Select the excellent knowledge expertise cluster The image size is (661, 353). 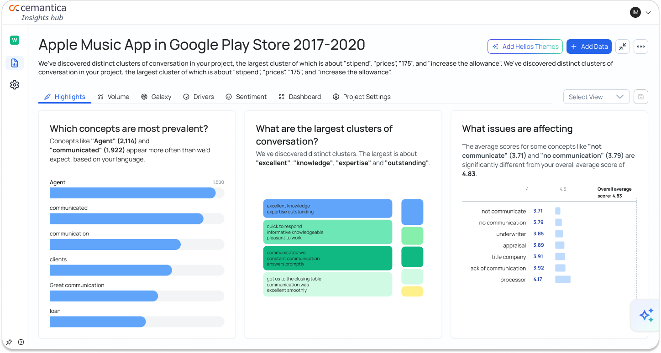[328, 208]
